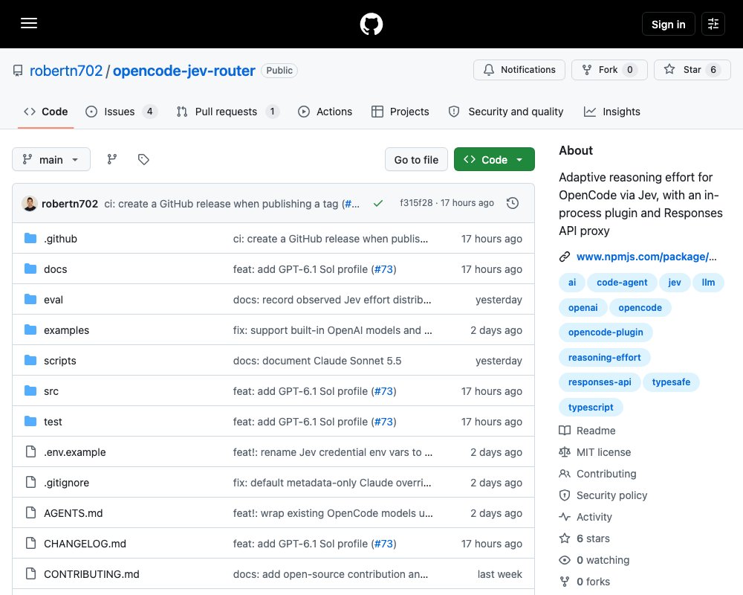Open the Insights tab
This screenshot has width=743, height=595.
(611, 112)
